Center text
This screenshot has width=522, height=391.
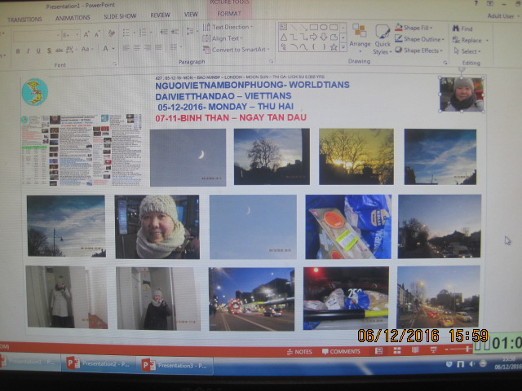point(137,48)
